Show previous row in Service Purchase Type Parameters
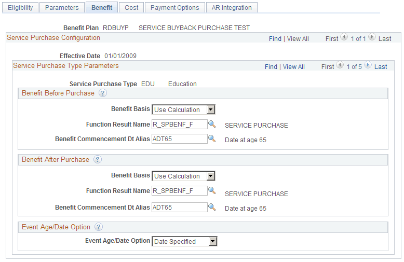 pyautogui.click(x=340, y=65)
